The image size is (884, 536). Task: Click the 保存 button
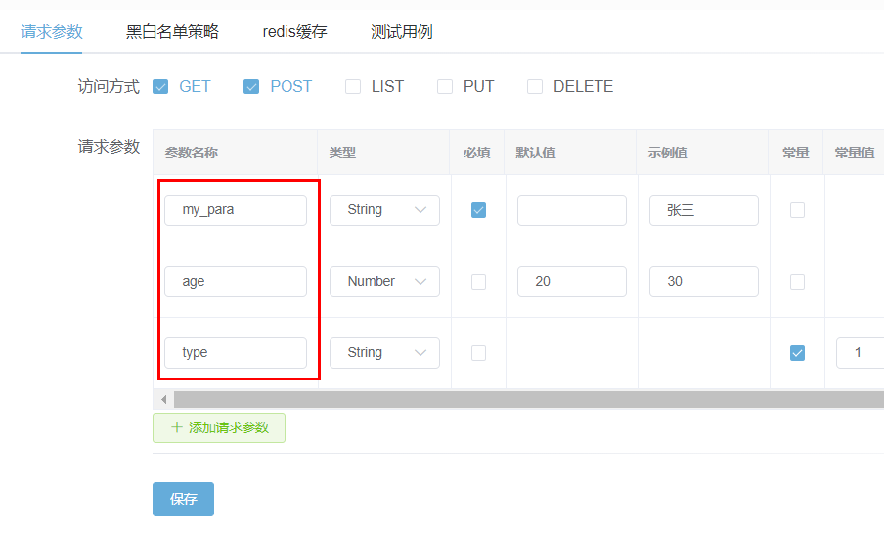[183, 499]
